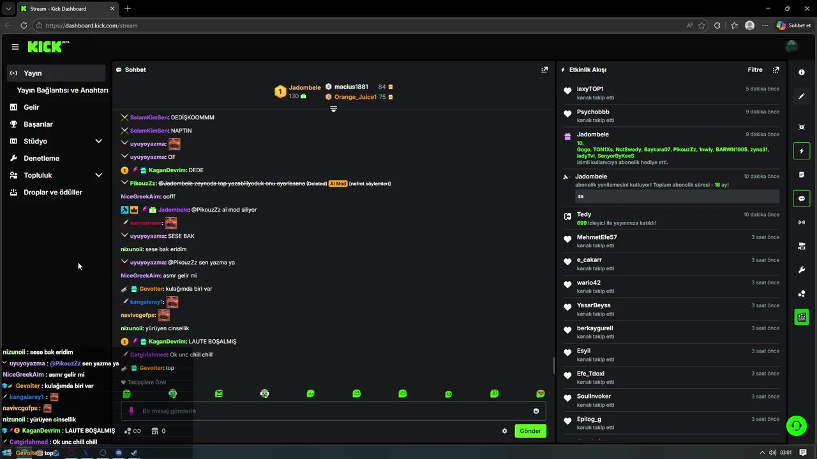Click the Tedy raid event entry

click(x=671, y=219)
